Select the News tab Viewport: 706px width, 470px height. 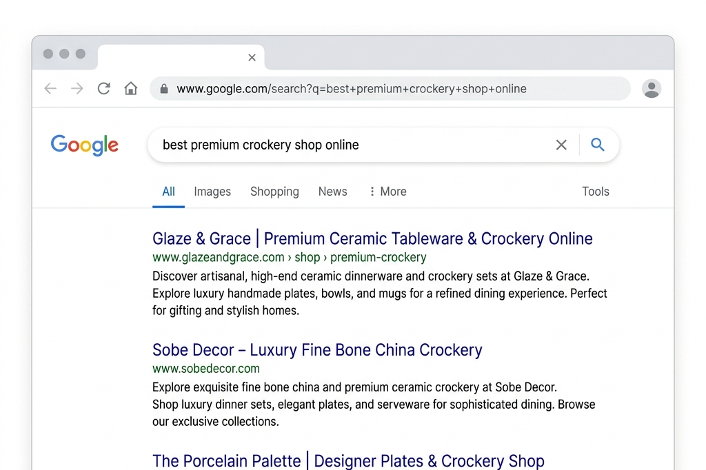(333, 192)
